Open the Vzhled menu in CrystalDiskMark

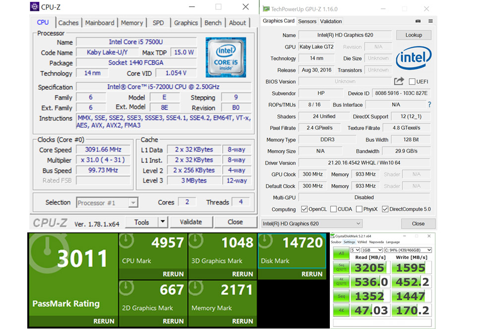[x=362, y=242]
